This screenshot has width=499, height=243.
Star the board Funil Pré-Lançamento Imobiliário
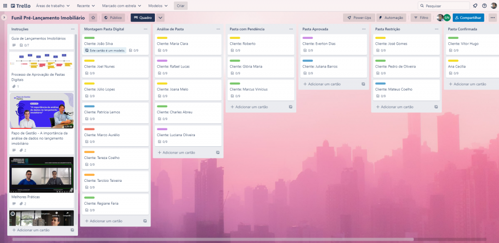point(93,17)
